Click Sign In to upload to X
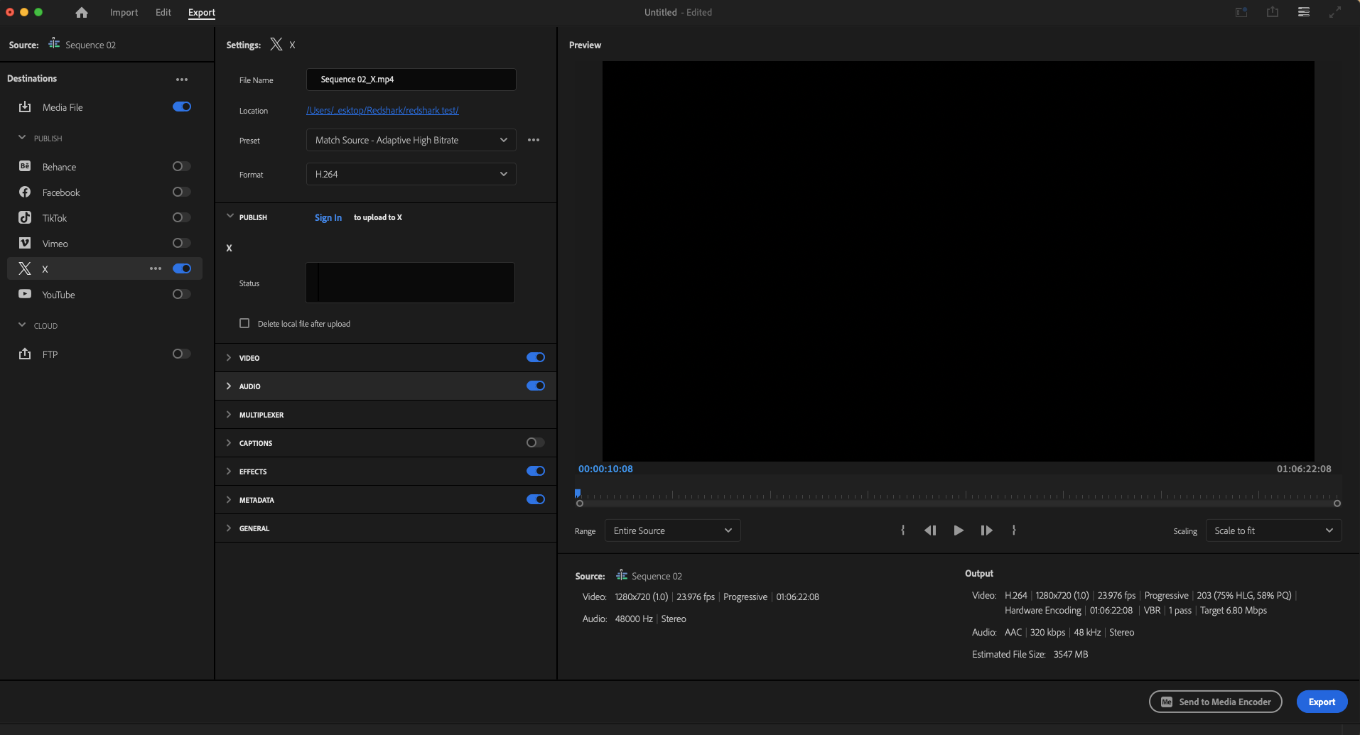 click(x=328, y=217)
